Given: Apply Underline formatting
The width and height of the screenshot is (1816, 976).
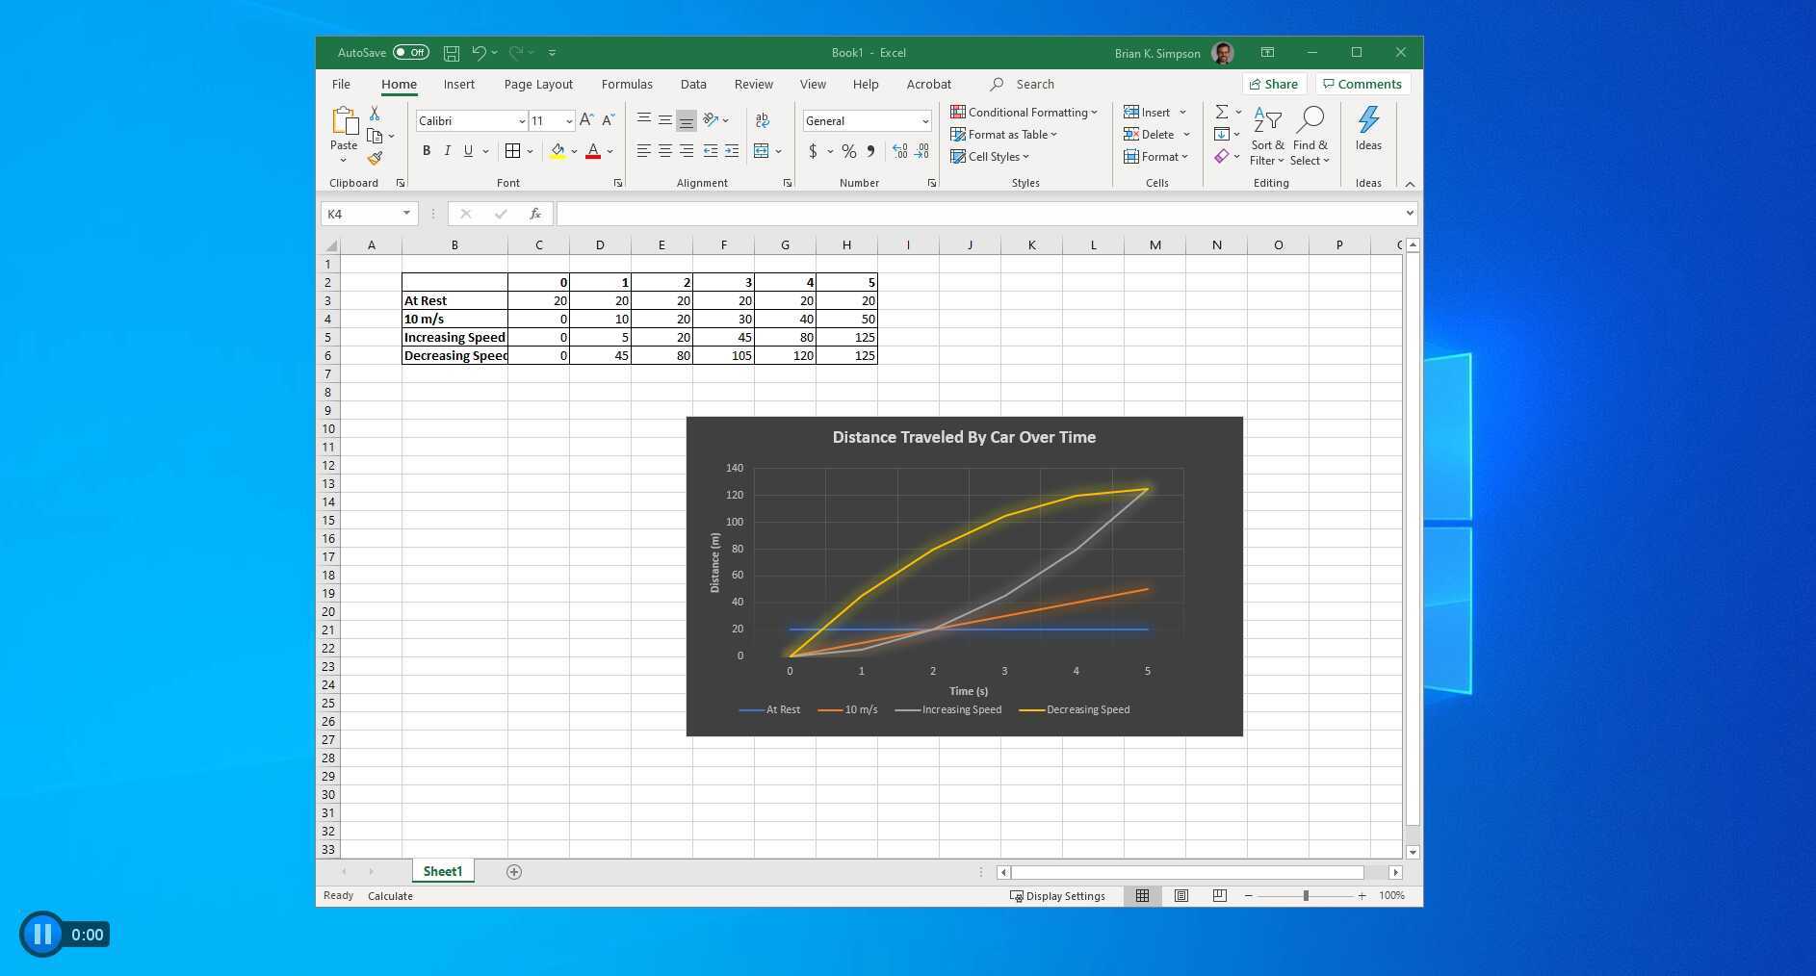Looking at the screenshot, I should click(466, 151).
